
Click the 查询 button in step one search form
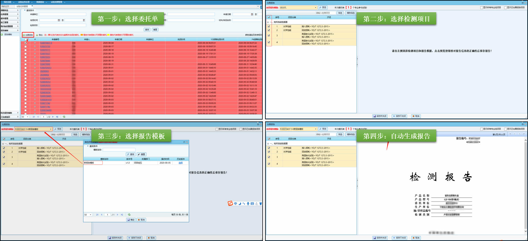click(147, 29)
